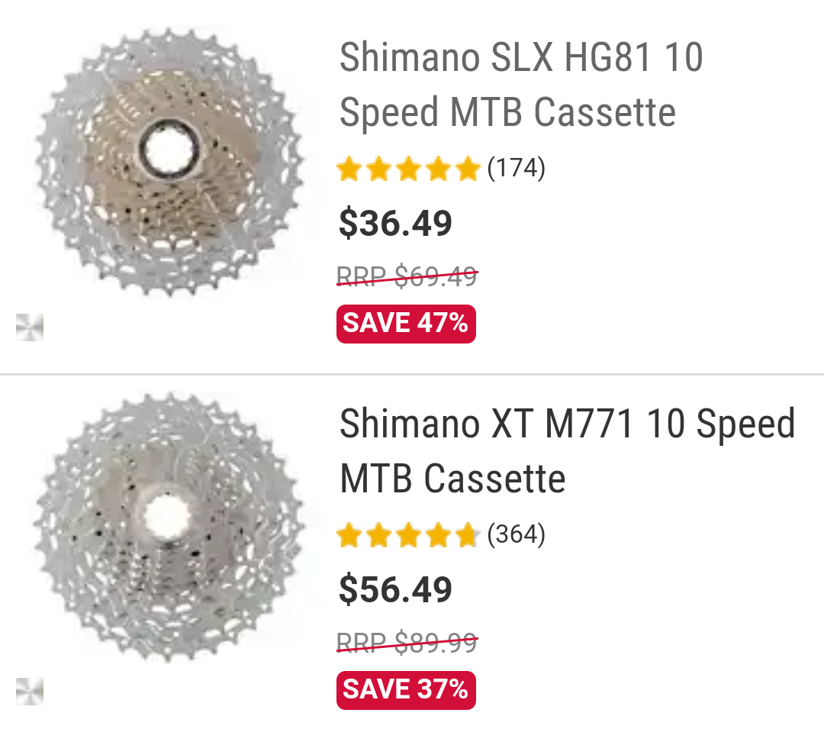Click the SLX HG81 star rating
Screen dimensions: 824x729
[408, 169]
